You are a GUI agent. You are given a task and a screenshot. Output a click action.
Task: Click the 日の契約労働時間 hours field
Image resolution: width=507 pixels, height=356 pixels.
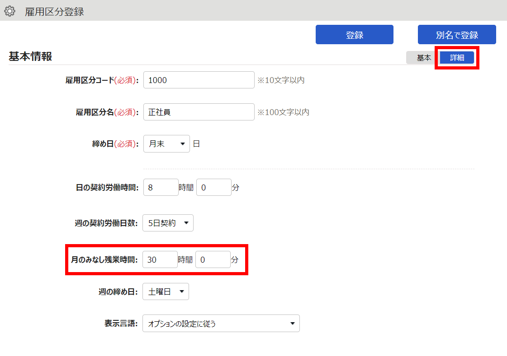[161, 187]
